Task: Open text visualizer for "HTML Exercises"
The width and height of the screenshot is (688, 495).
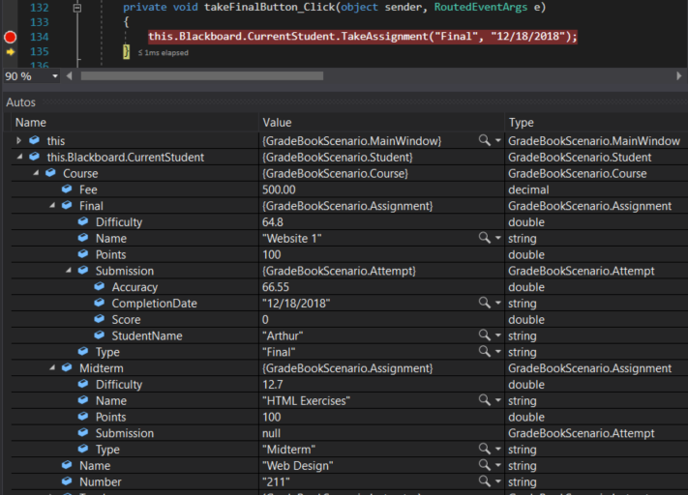Action: click(485, 400)
